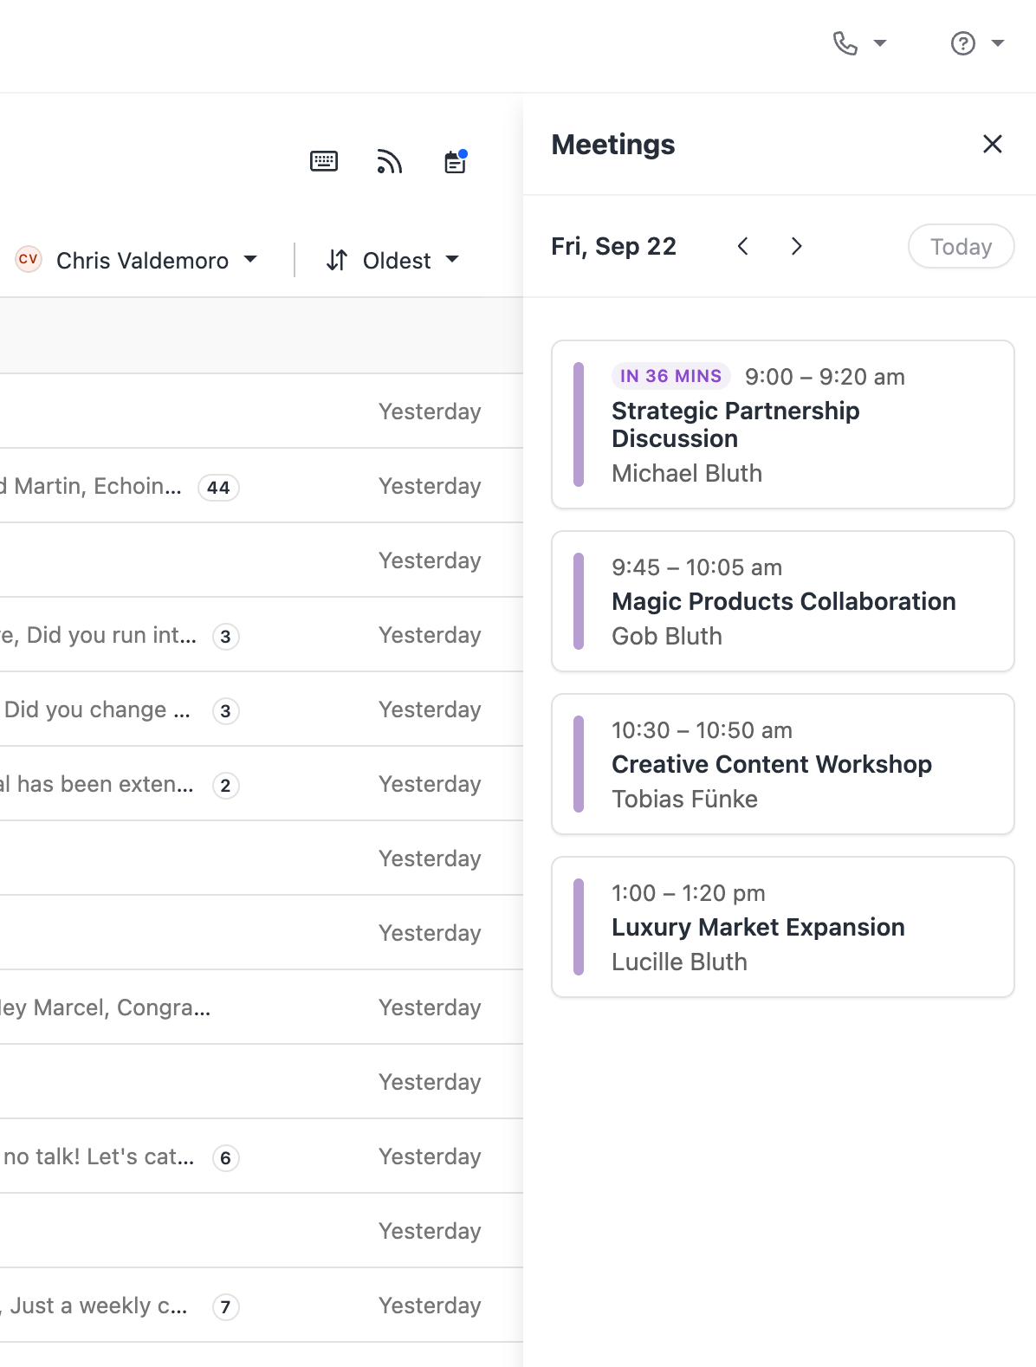Open the keyboard shortcuts icon
The image size is (1036, 1367).
(x=324, y=161)
